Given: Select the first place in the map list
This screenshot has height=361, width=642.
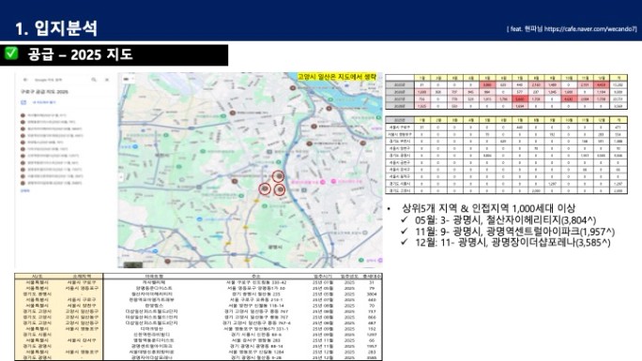Looking at the screenshot, I should [x=43, y=115].
